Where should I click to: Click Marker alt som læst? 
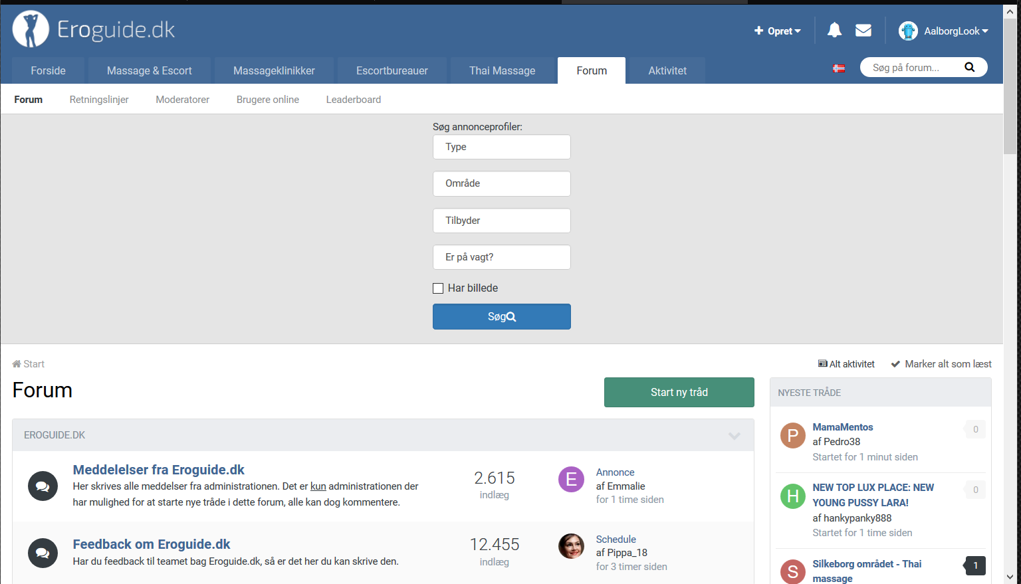[x=941, y=364]
